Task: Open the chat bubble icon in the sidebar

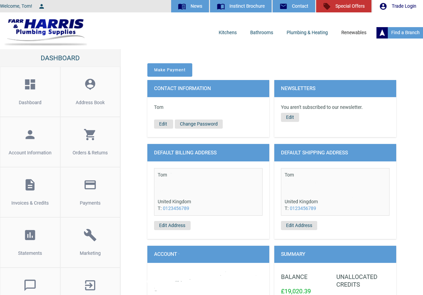Action: (30, 285)
